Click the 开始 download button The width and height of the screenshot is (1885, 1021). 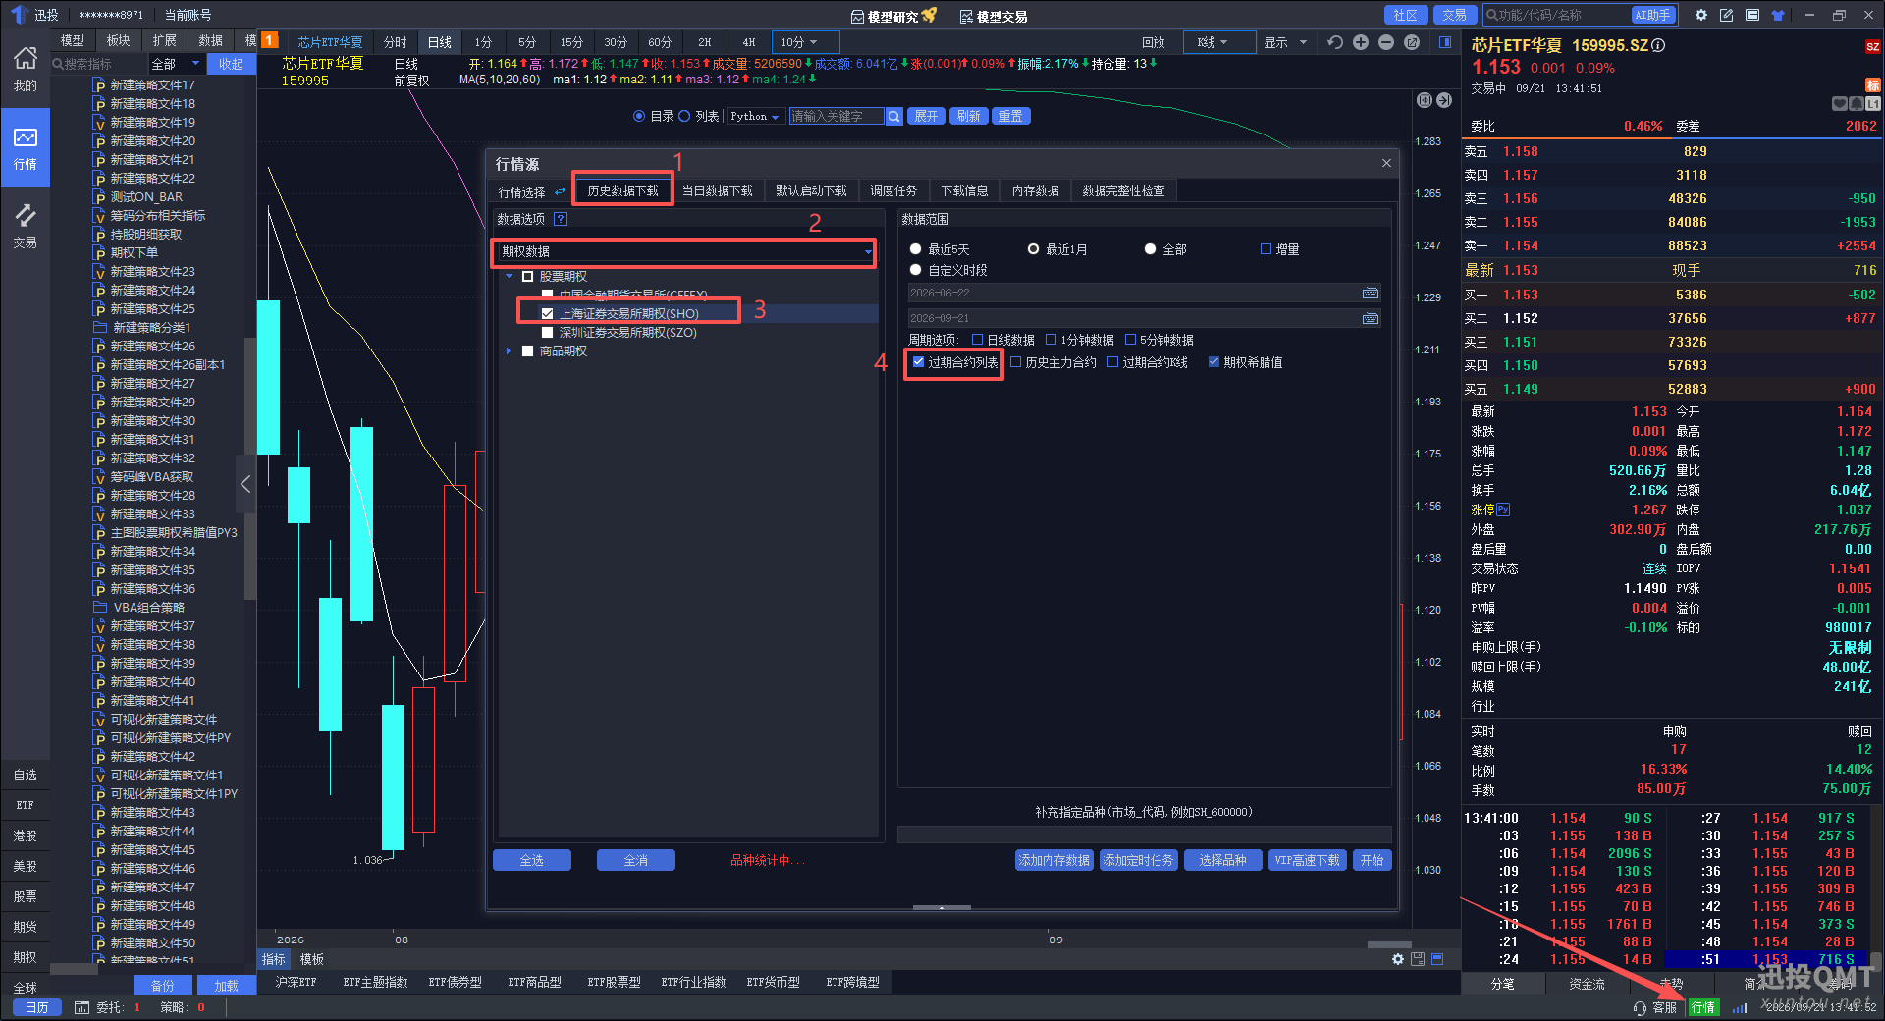coord(1373,860)
